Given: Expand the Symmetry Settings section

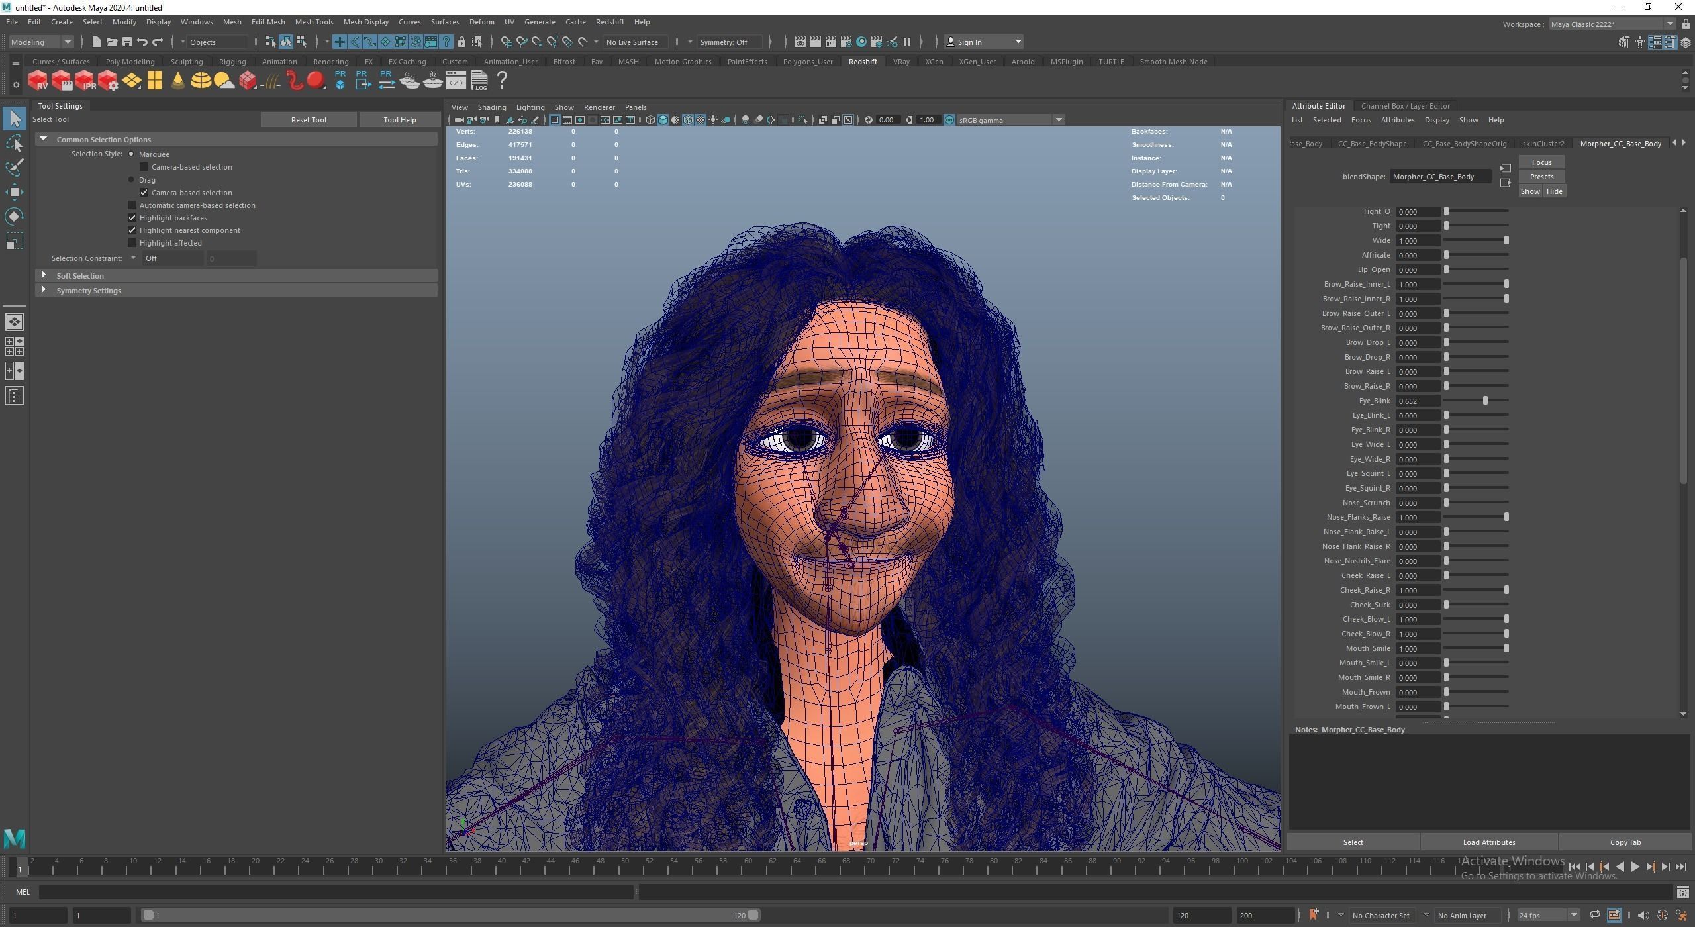Looking at the screenshot, I should 44,290.
